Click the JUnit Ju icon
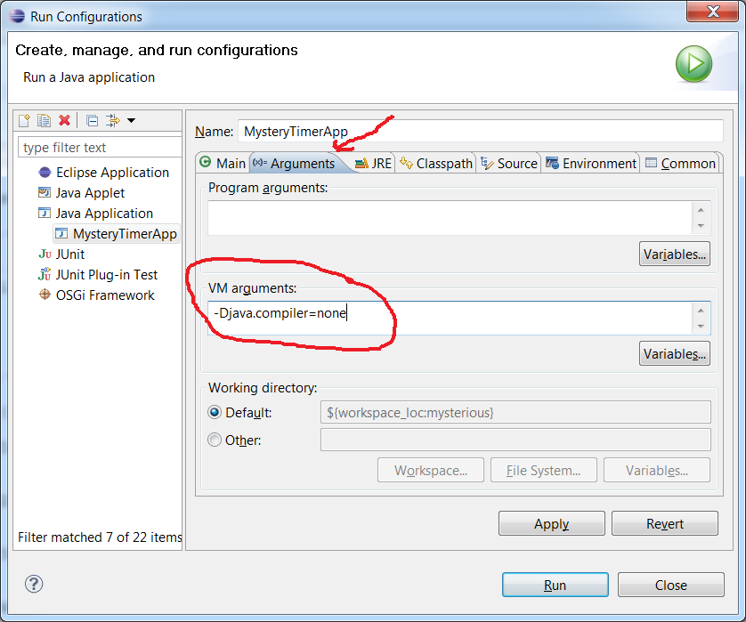The height and width of the screenshot is (622, 746). click(45, 254)
